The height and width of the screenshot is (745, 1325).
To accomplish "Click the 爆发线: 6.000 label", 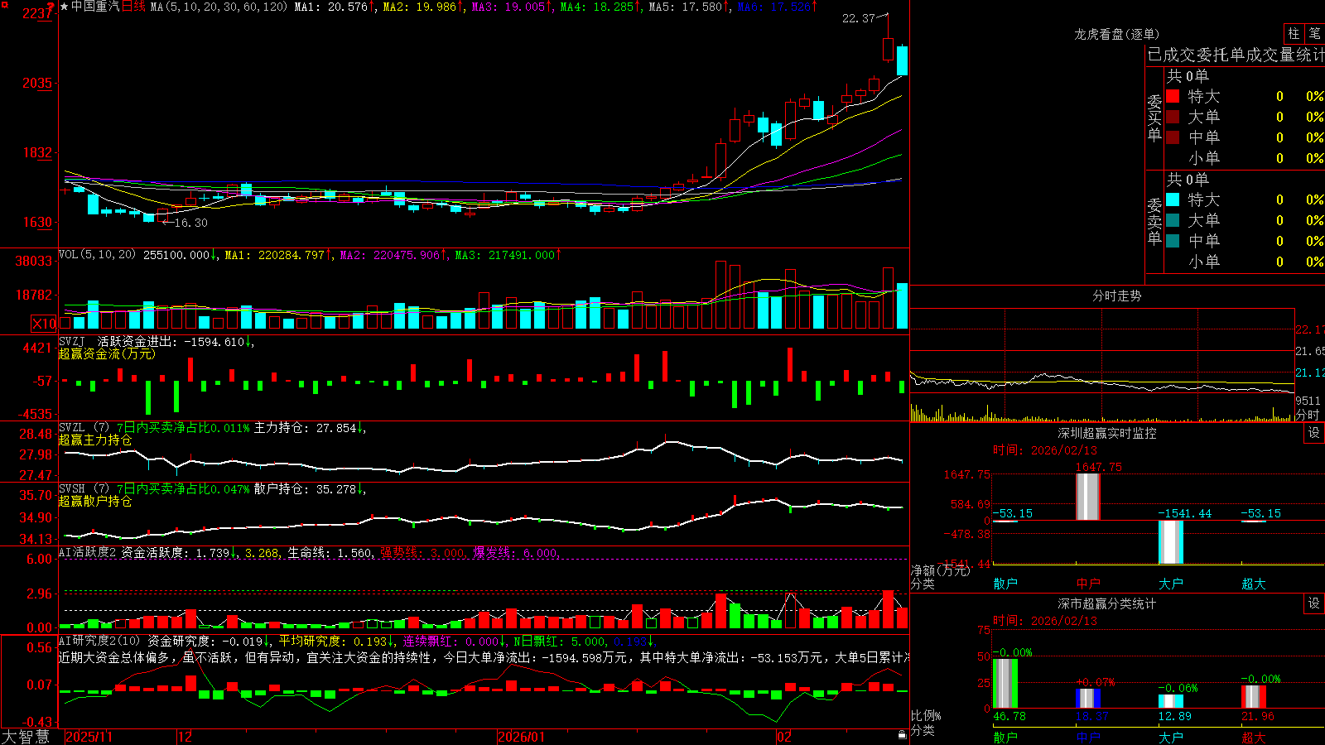I will (x=515, y=553).
